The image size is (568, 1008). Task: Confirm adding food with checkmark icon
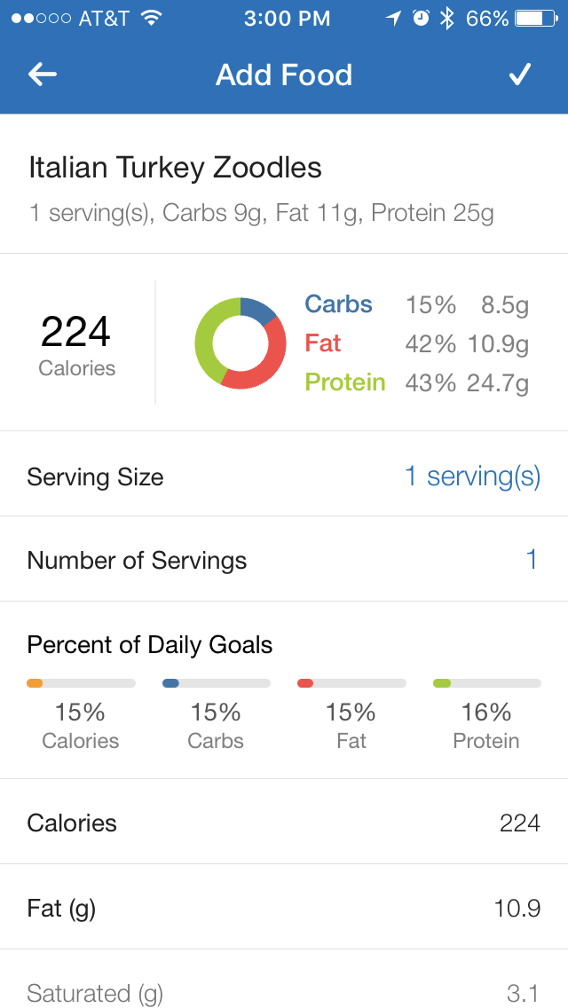coord(519,75)
